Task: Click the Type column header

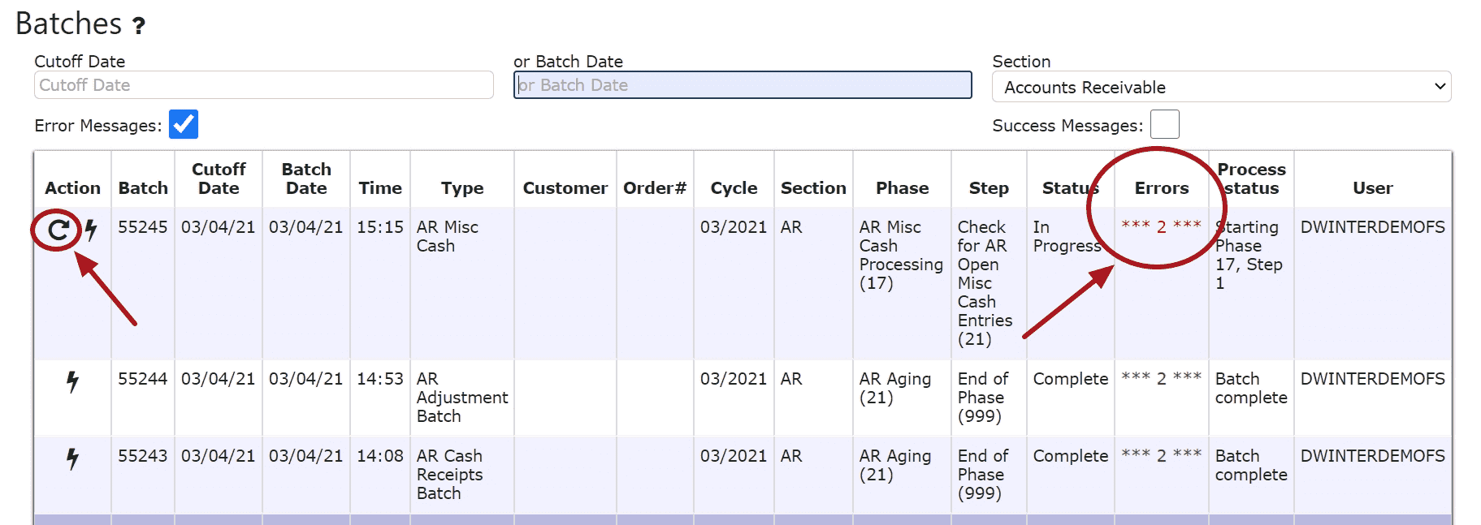Action: 461,188
